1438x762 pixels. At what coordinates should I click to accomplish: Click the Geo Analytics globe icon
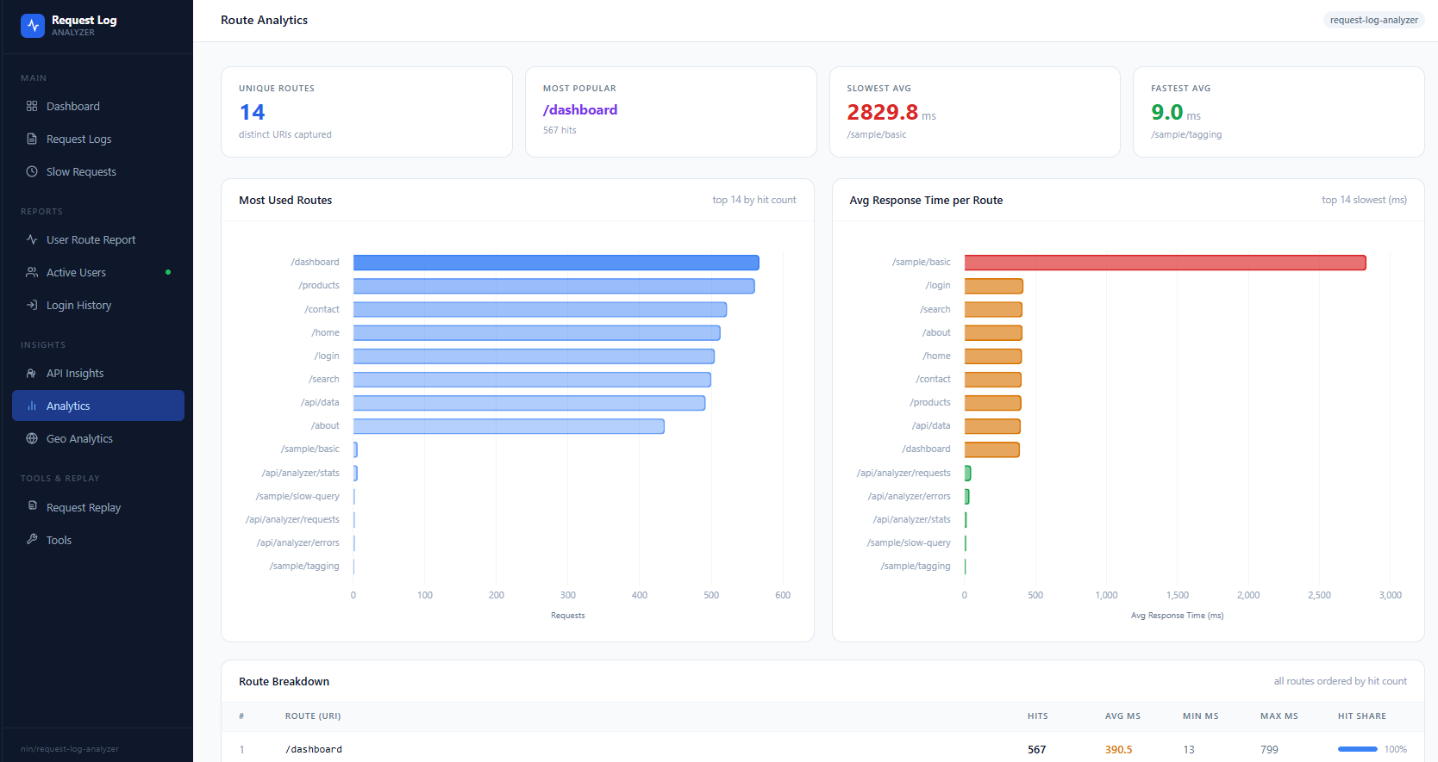pyautogui.click(x=32, y=438)
